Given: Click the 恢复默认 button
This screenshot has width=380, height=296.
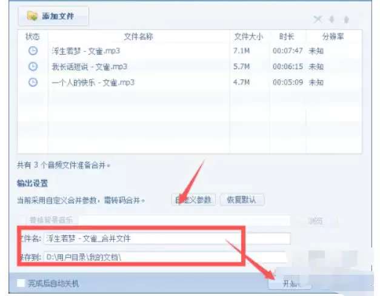Looking at the screenshot, I should (x=242, y=200).
